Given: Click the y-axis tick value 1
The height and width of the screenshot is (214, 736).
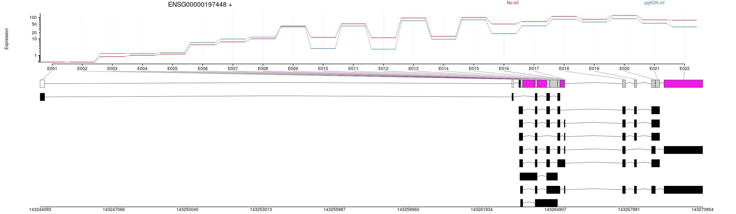Looking at the screenshot, I should (36, 56).
